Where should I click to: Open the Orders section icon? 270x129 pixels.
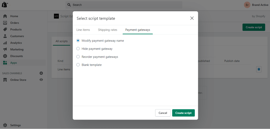tap(5, 23)
